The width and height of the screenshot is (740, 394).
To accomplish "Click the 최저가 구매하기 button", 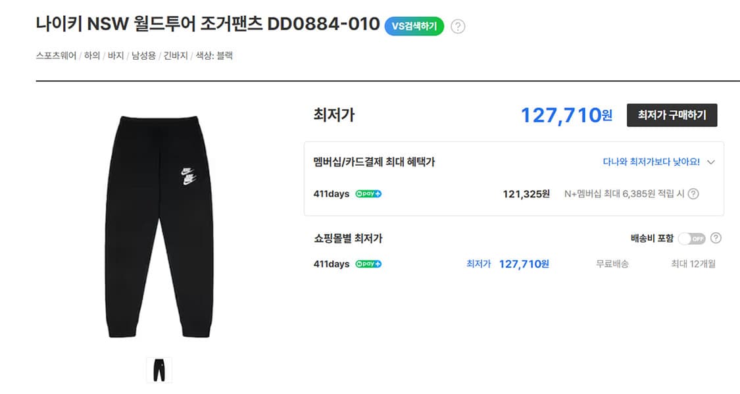I will pyautogui.click(x=672, y=115).
